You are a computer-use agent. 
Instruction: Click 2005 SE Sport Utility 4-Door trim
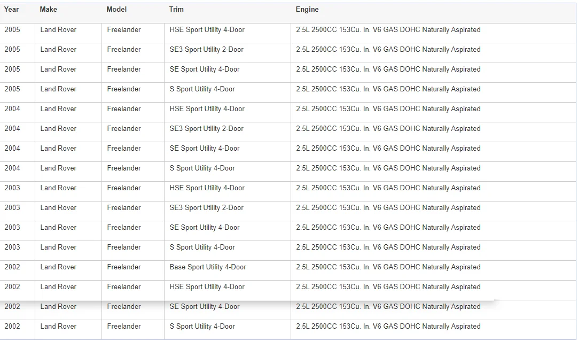pos(204,69)
